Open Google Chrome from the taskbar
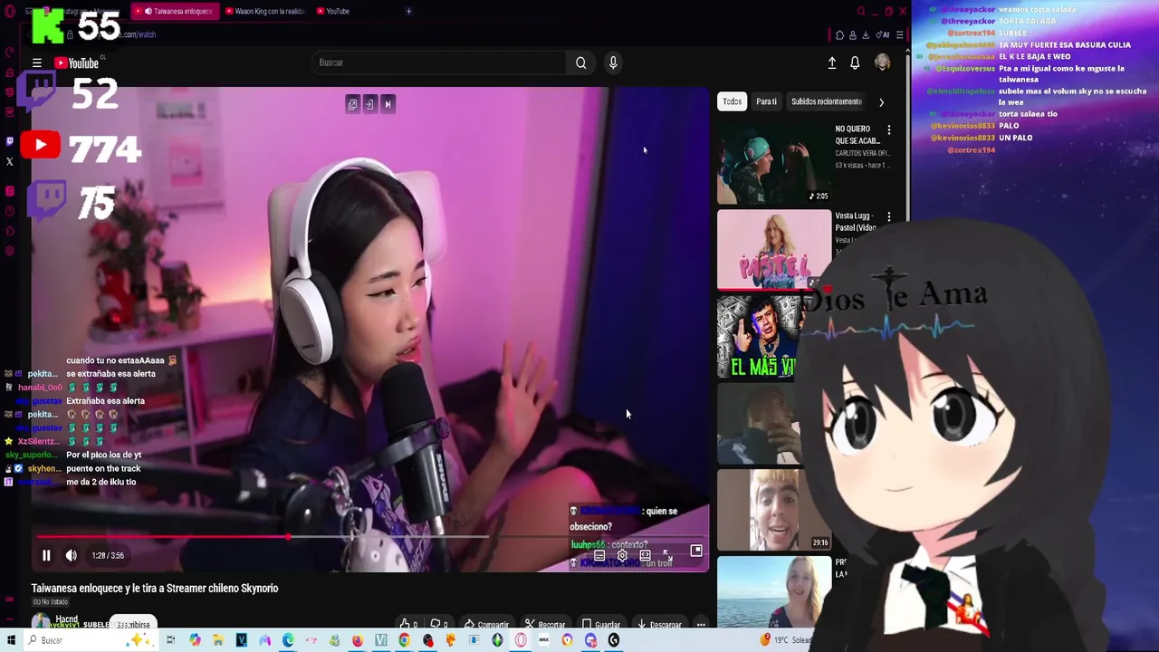The height and width of the screenshot is (652, 1159). tap(404, 640)
